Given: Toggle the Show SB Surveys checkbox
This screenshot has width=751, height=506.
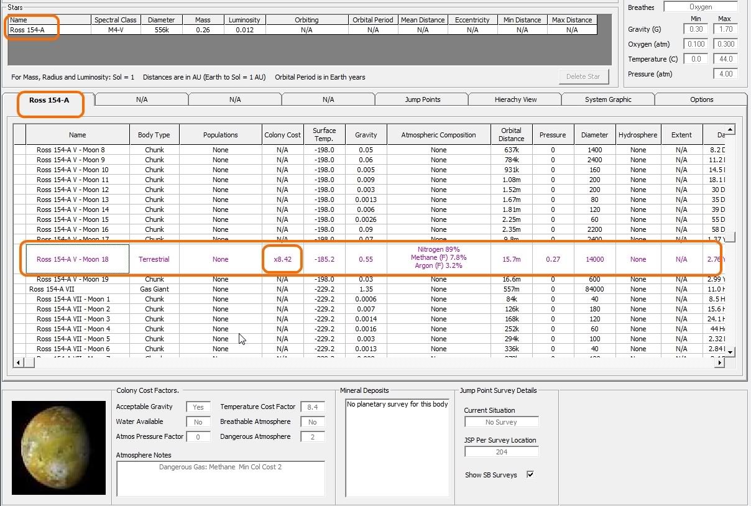Looking at the screenshot, I should pos(530,474).
